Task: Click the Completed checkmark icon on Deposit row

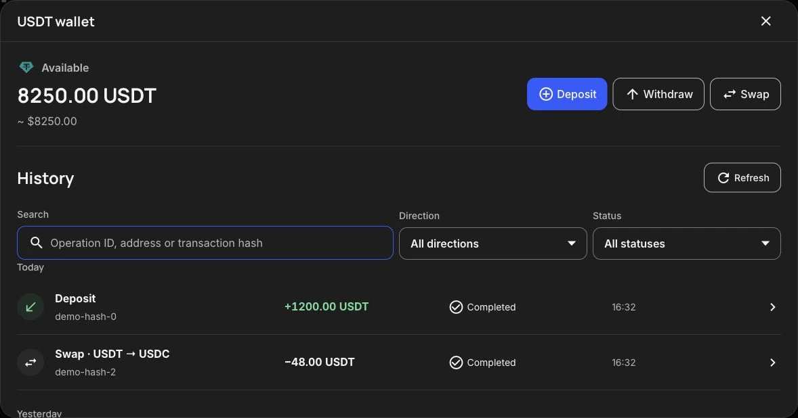Action: [456, 307]
